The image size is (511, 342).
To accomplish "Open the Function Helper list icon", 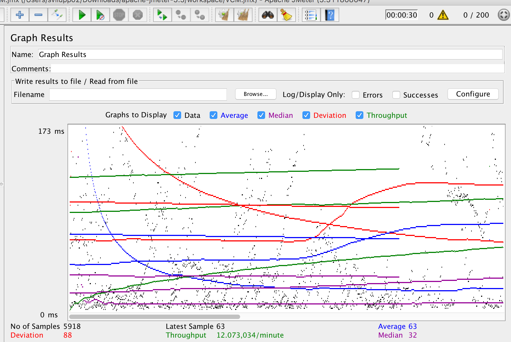I will click(x=311, y=15).
